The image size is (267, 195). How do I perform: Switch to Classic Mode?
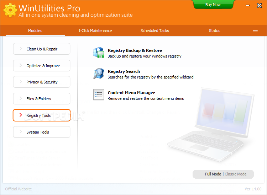coord(236,174)
